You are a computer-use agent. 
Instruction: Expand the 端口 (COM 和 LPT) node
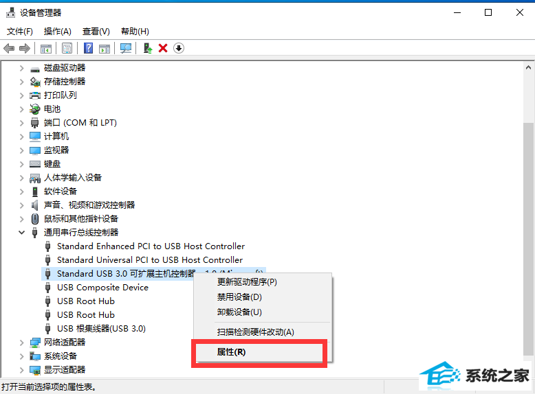click(21, 123)
